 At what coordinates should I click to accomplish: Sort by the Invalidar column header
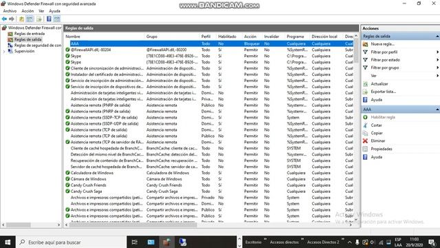(x=274, y=37)
